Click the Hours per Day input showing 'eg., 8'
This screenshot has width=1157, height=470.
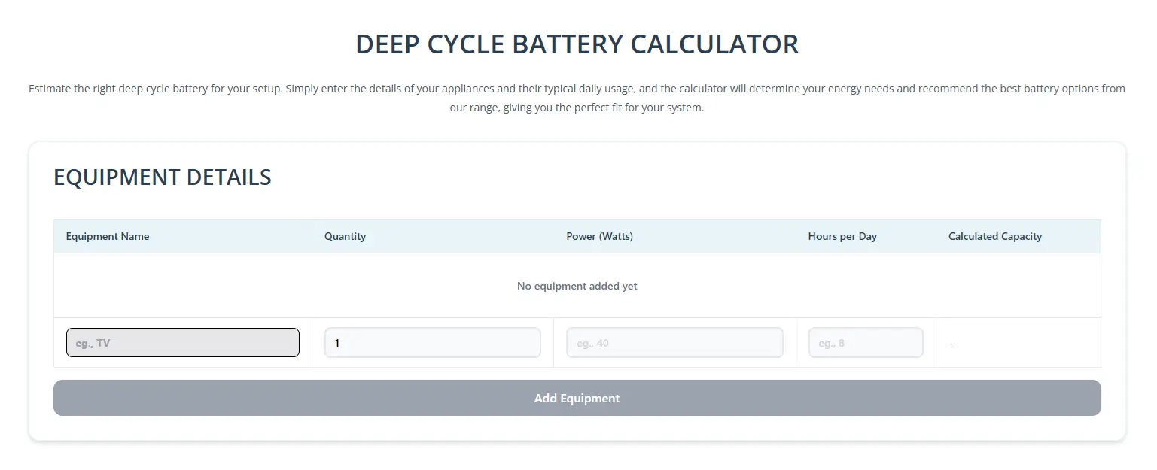click(x=865, y=342)
